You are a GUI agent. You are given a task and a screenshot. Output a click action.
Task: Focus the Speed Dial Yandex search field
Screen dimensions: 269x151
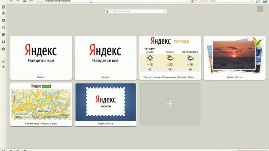(x=136, y=11)
